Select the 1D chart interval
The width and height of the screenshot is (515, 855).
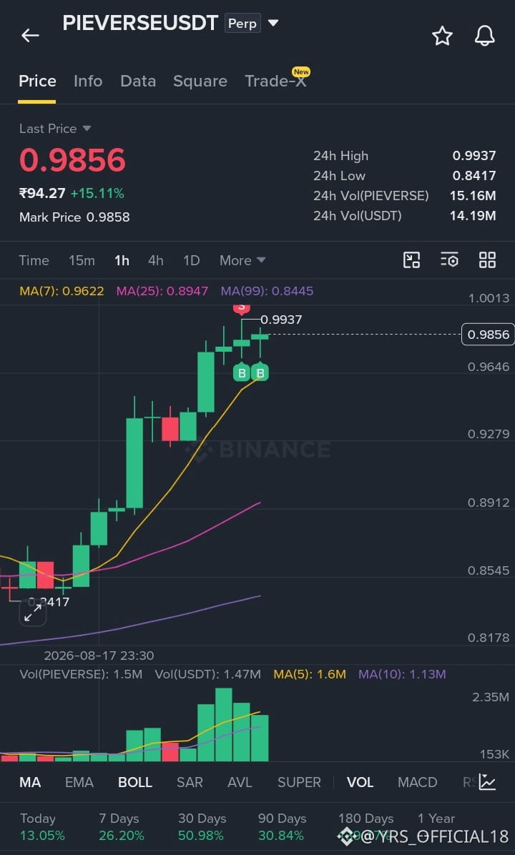coord(192,261)
